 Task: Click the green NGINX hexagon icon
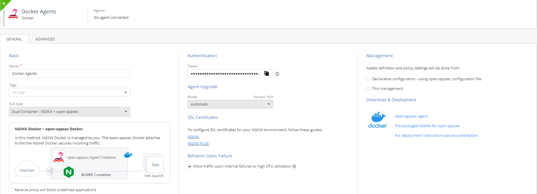click(x=68, y=172)
